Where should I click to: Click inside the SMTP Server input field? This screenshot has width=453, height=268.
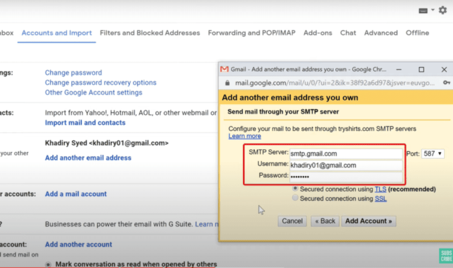click(x=346, y=153)
